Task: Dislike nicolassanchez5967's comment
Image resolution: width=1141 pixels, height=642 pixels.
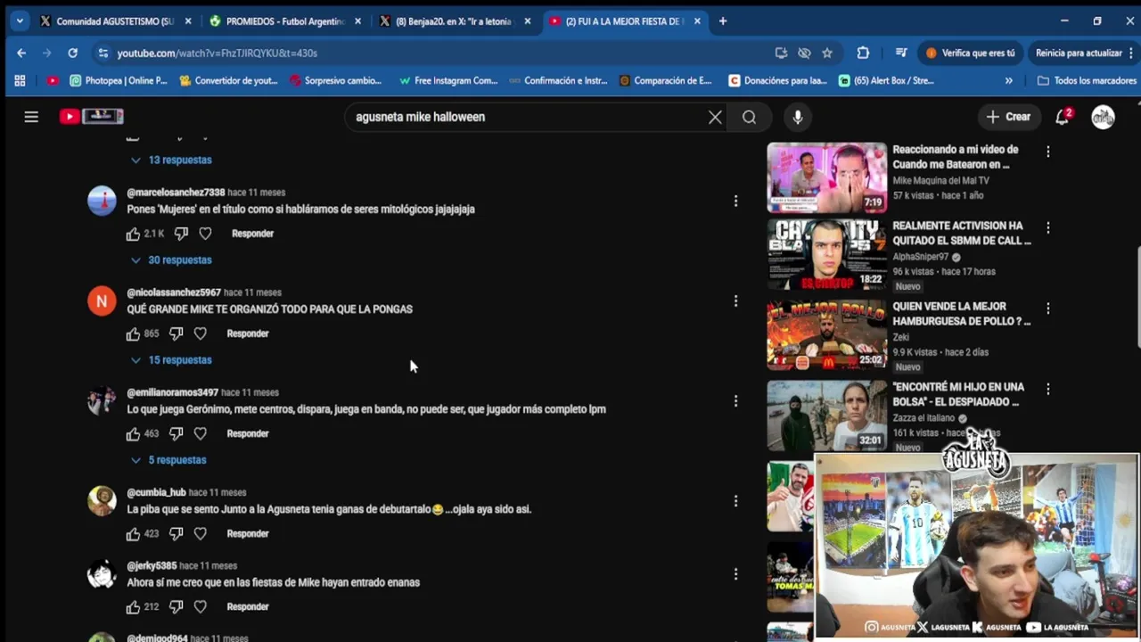Action: coord(176,333)
